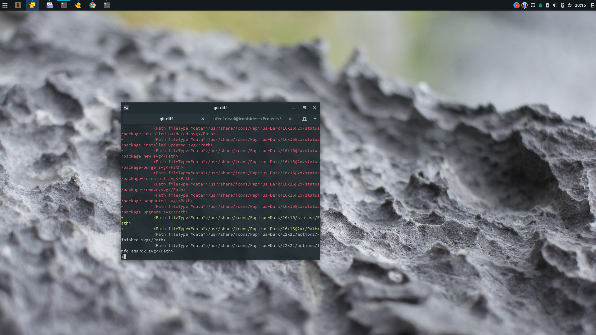Add a new terminal tab
Image resolution: width=596 pixels, height=335 pixels.
point(305,119)
